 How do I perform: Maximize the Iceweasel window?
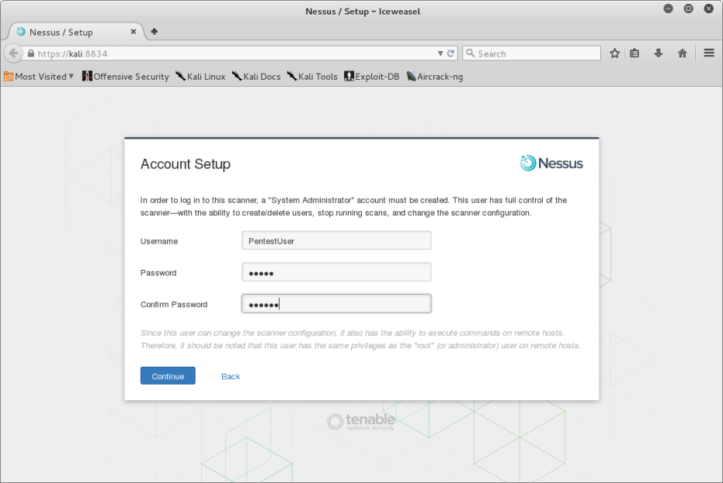pyautogui.click(x=688, y=9)
